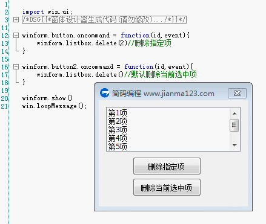The width and height of the screenshot is (266, 224).
Task: Click the folded DSG comment text
Action: [104, 20]
